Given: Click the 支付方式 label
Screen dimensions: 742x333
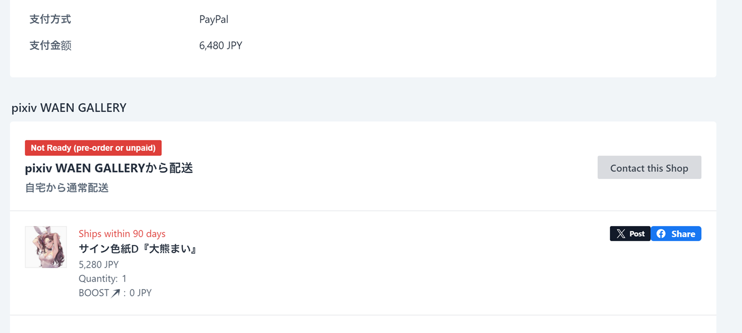Looking at the screenshot, I should click(50, 19).
